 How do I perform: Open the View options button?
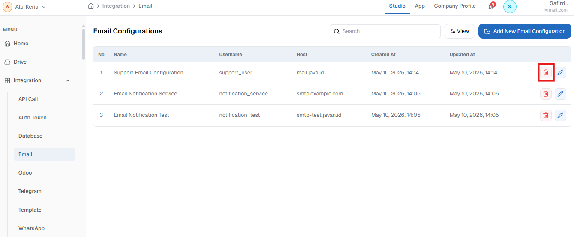(x=460, y=31)
